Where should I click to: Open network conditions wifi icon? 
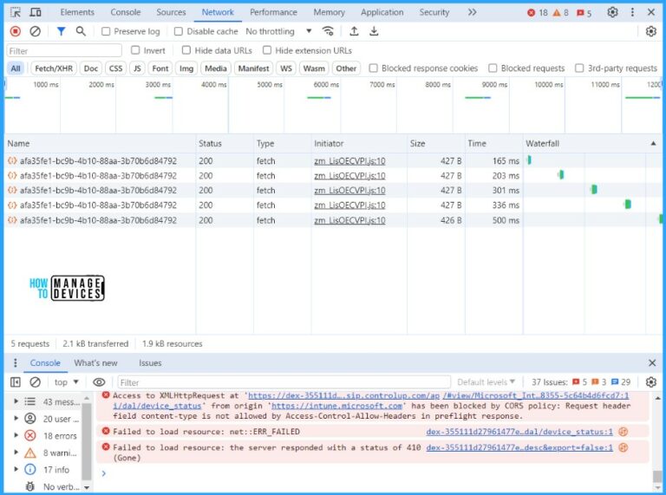coord(328,31)
